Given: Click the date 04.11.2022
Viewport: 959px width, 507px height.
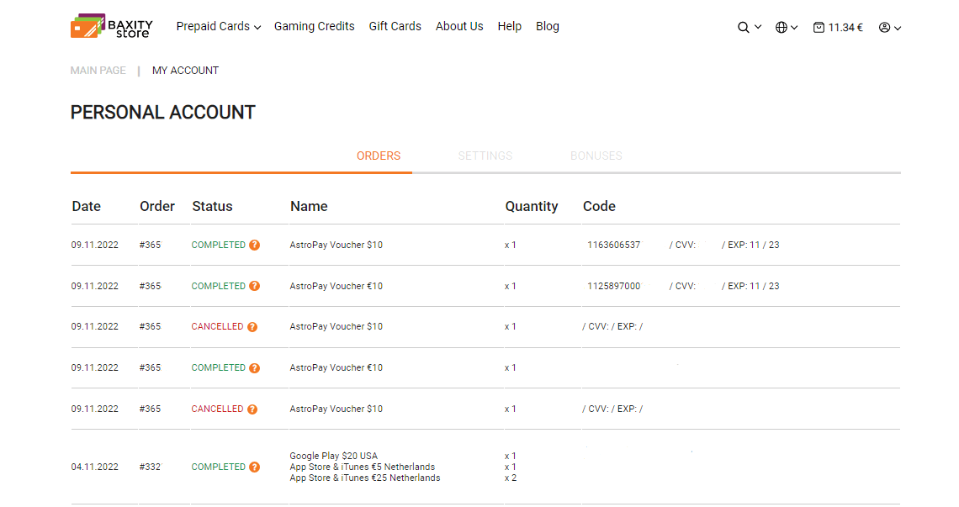Looking at the screenshot, I should [95, 467].
